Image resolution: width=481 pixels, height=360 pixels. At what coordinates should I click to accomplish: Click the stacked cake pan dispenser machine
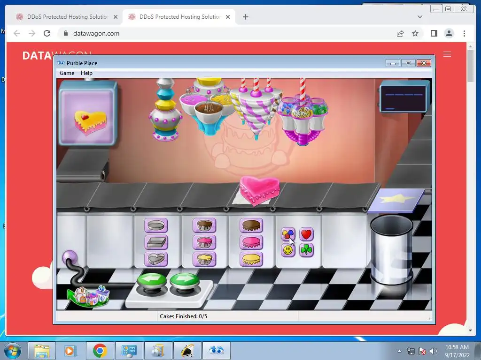tap(166, 109)
